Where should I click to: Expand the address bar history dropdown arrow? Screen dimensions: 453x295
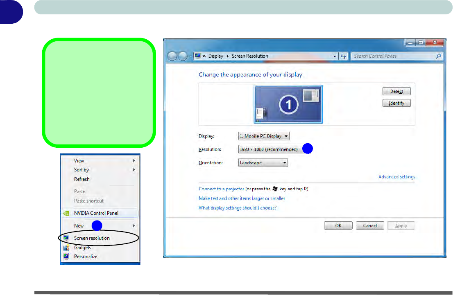pyautogui.click(x=335, y=56)
